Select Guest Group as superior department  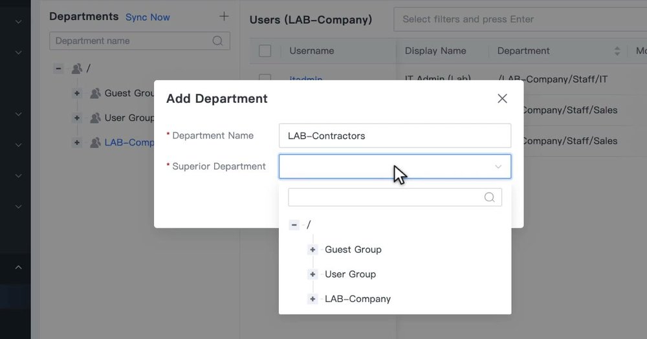353,250
